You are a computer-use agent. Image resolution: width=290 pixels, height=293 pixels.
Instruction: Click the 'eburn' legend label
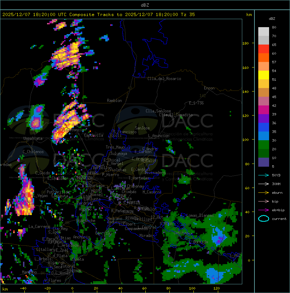pos(277,193)
